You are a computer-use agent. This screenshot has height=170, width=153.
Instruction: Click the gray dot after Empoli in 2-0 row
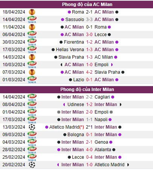click(111, 112)
